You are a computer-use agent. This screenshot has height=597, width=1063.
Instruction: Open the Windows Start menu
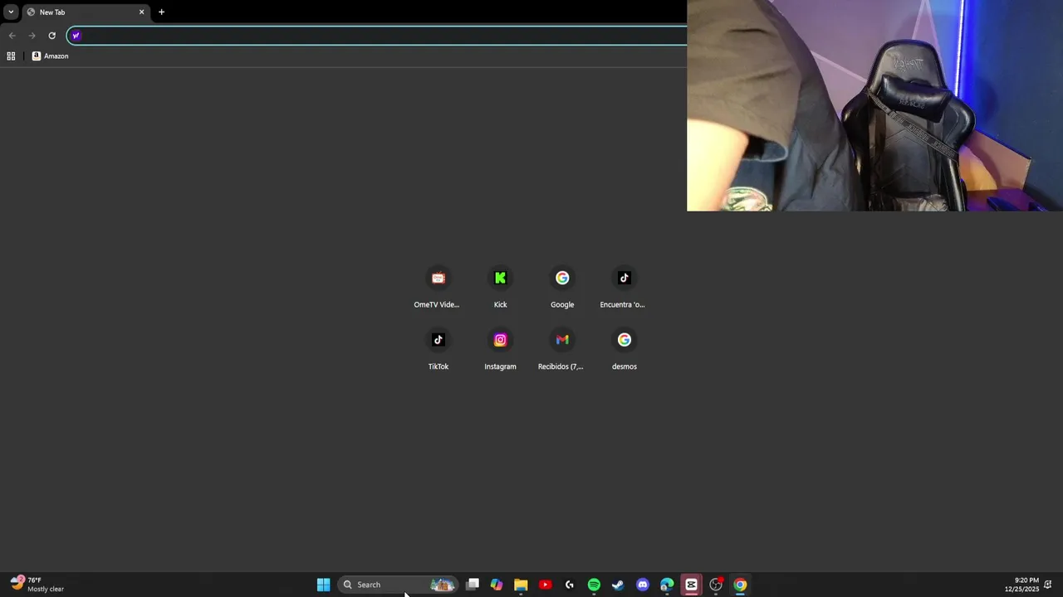[323, 585]
